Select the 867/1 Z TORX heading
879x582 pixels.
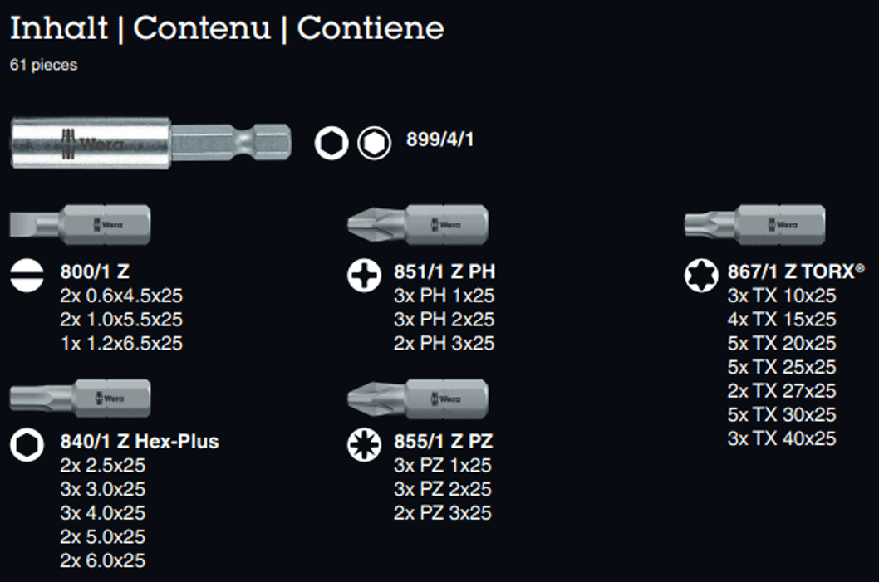[x=796, y=271]
